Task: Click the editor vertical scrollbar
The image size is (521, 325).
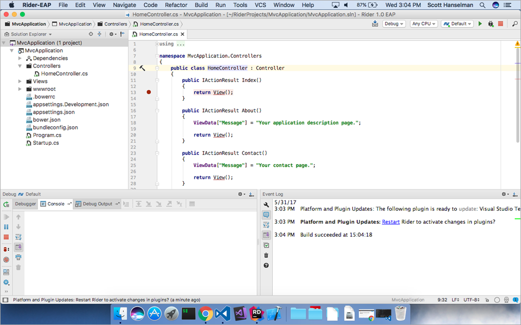Action: pyautogui.click(x=517, y=96)
